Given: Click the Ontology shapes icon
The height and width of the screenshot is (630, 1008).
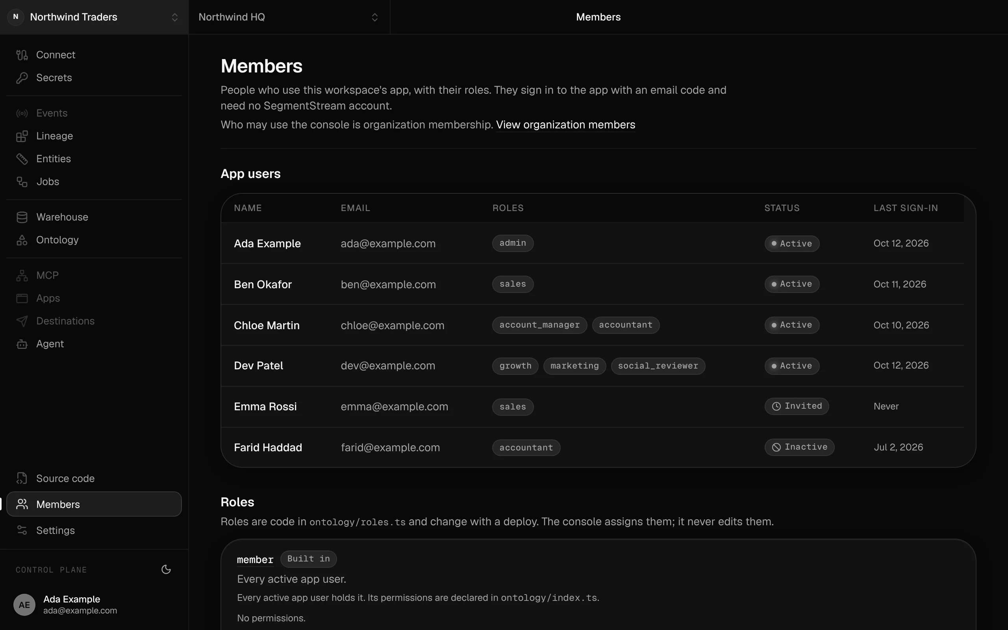Looking at the screenshot, I should (x=22, y=240).
